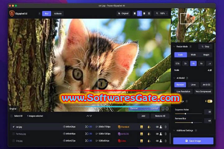Click the Save Image button
224x149 pixels.
pos(193,141)
